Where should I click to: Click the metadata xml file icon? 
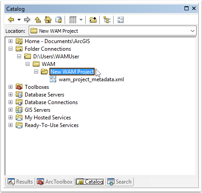pos(53,79)
